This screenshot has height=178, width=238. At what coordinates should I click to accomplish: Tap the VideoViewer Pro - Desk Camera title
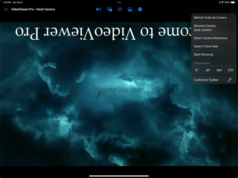tap(33, 9)
